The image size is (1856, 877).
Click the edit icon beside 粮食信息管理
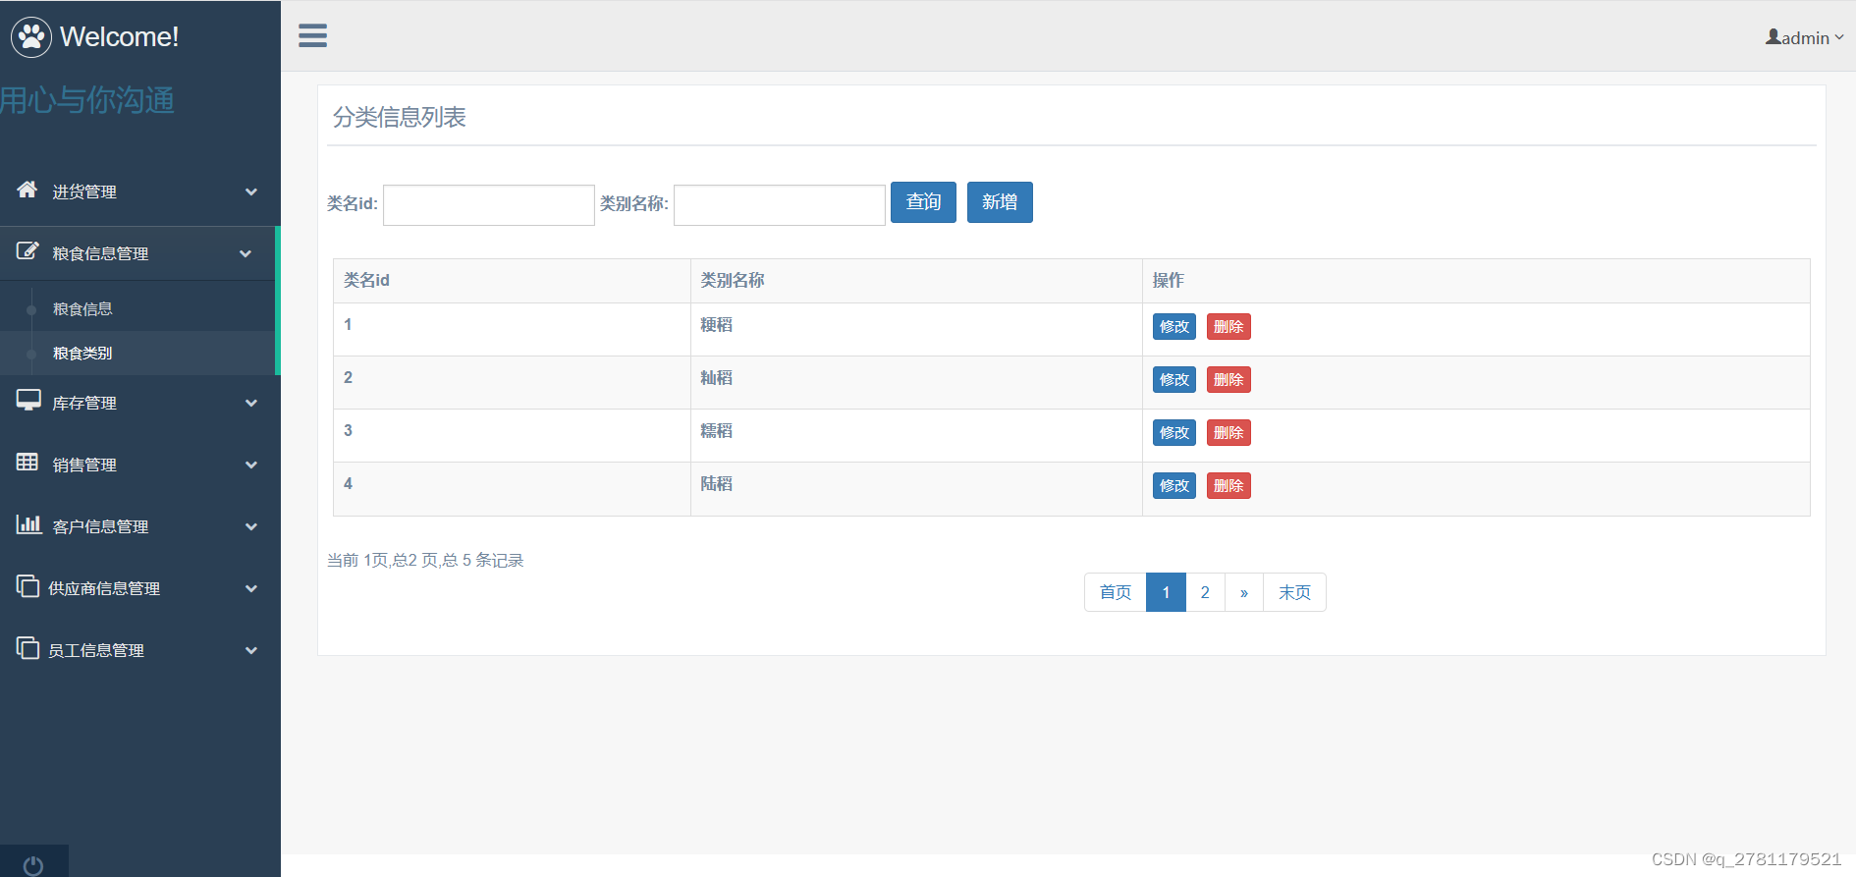click(27, 251)
